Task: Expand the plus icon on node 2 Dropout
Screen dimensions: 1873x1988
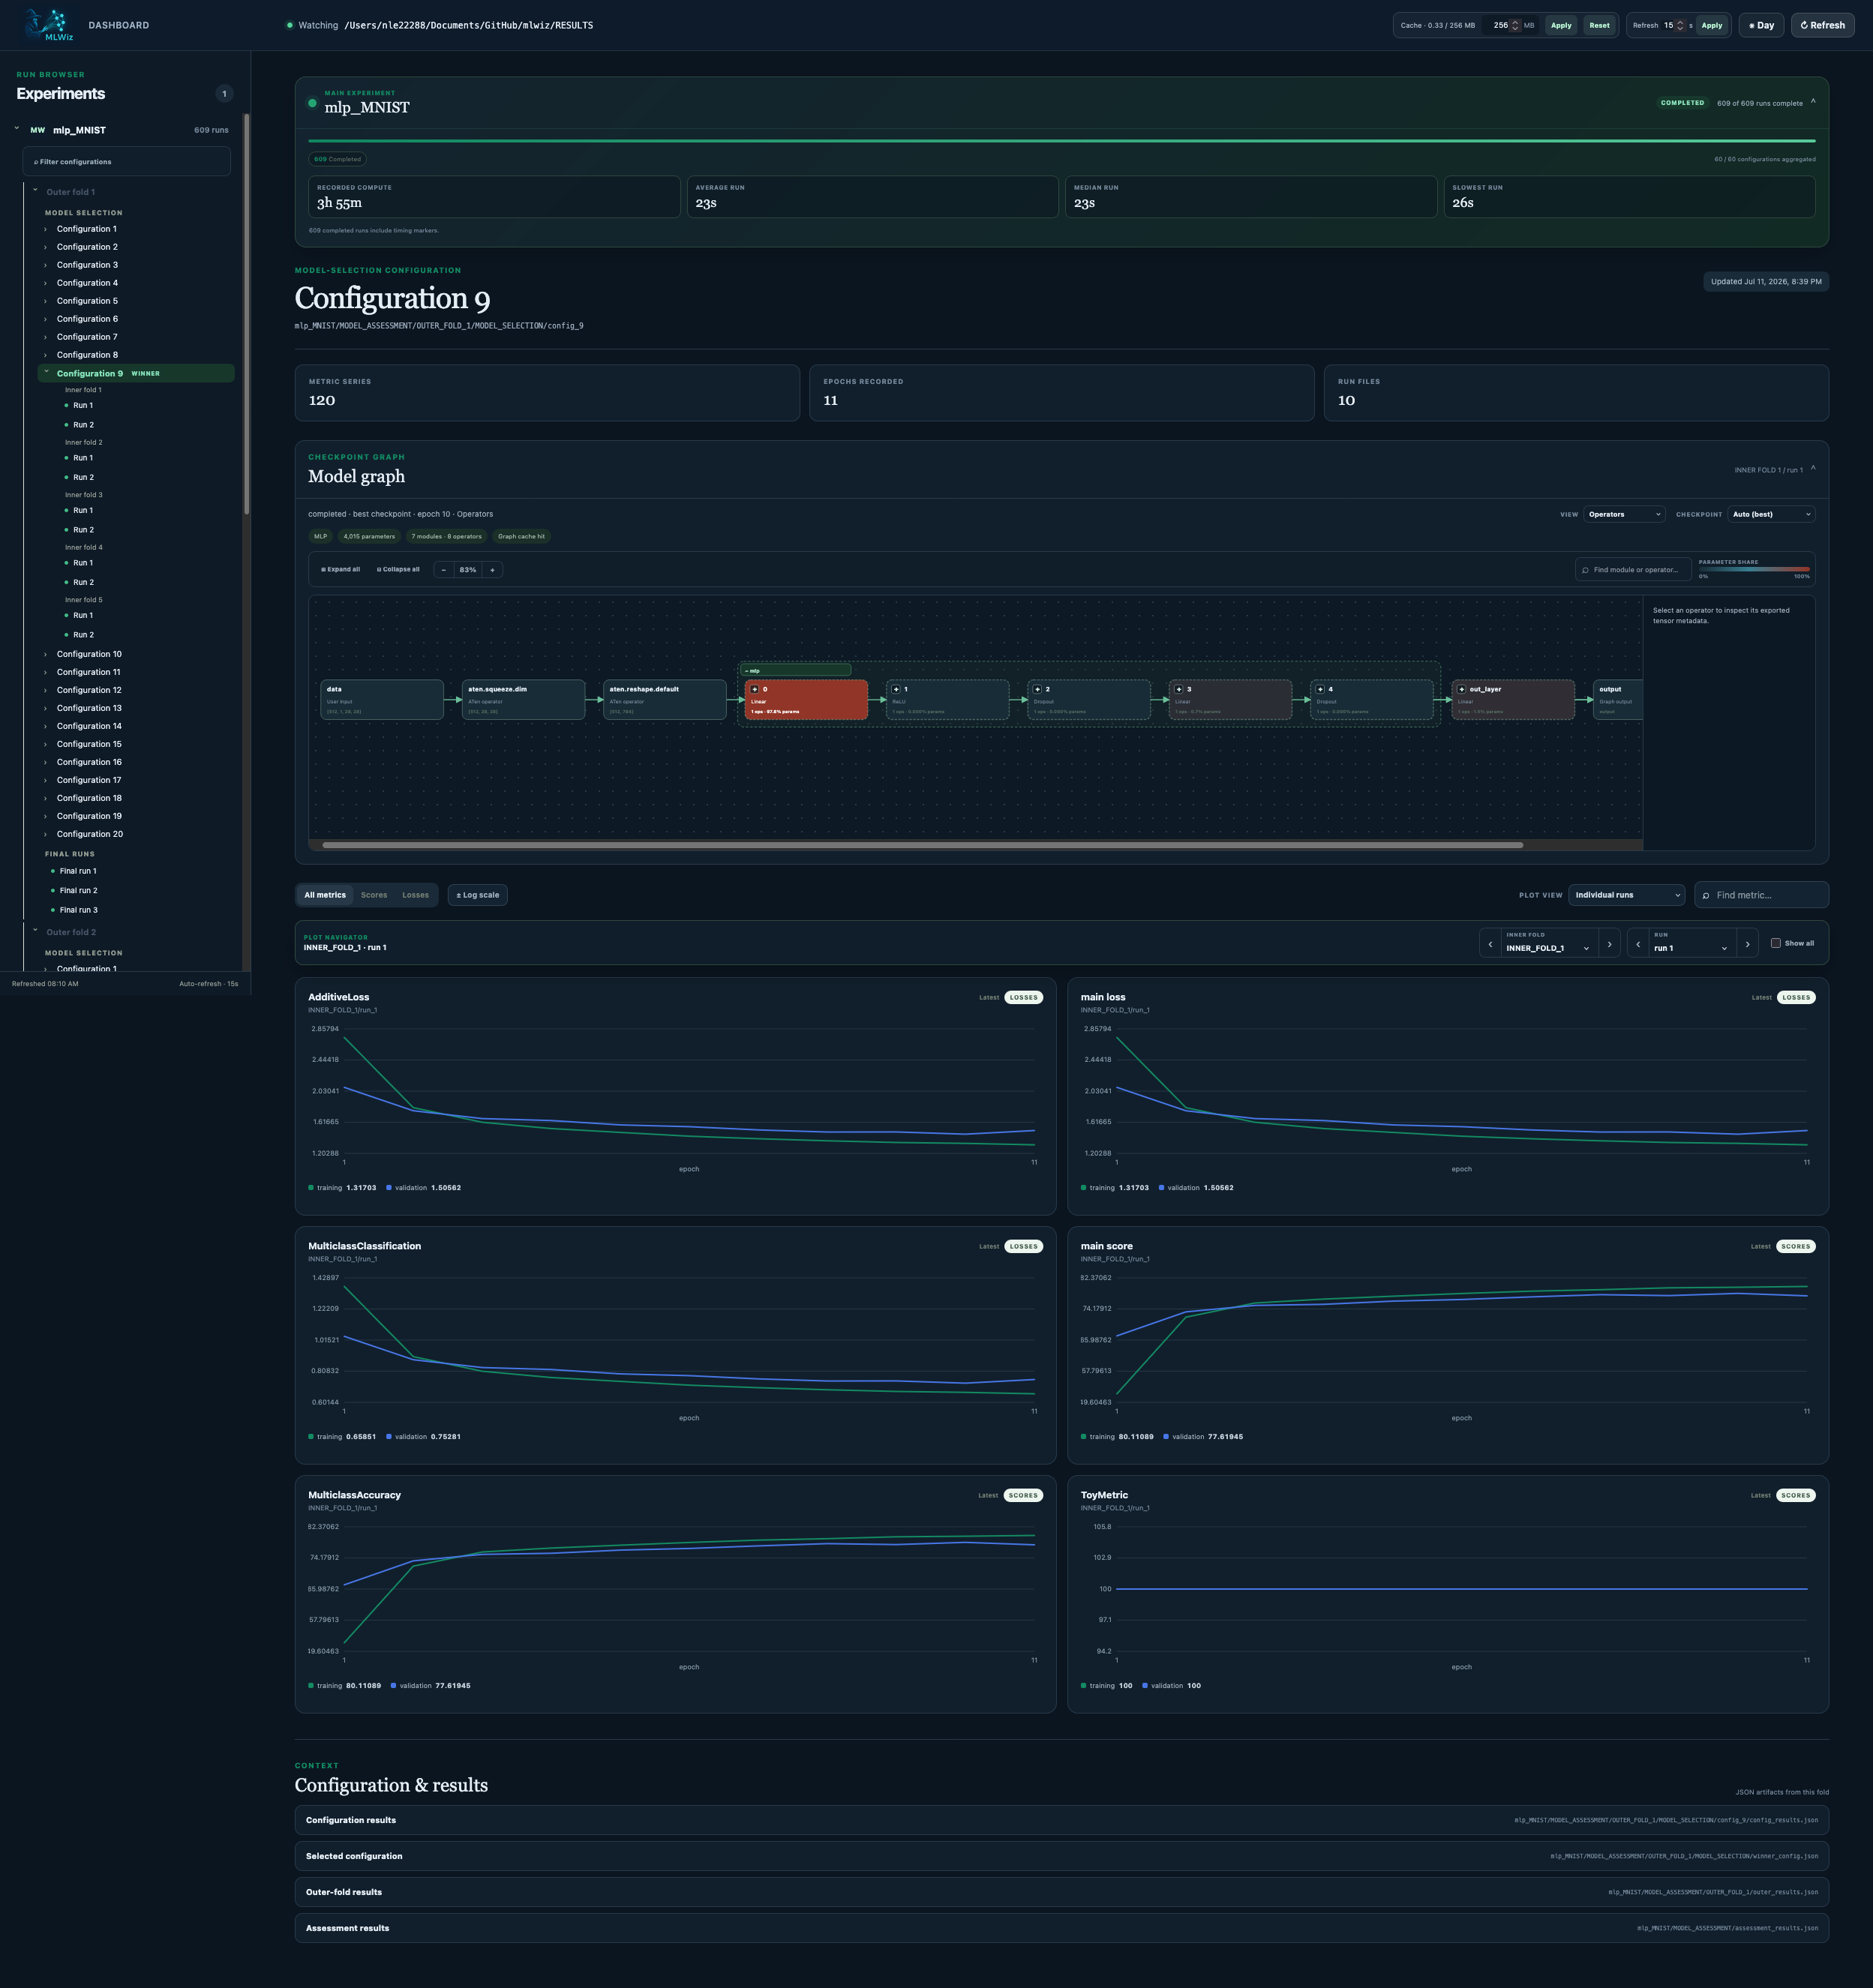Action: pos(1038,689)
